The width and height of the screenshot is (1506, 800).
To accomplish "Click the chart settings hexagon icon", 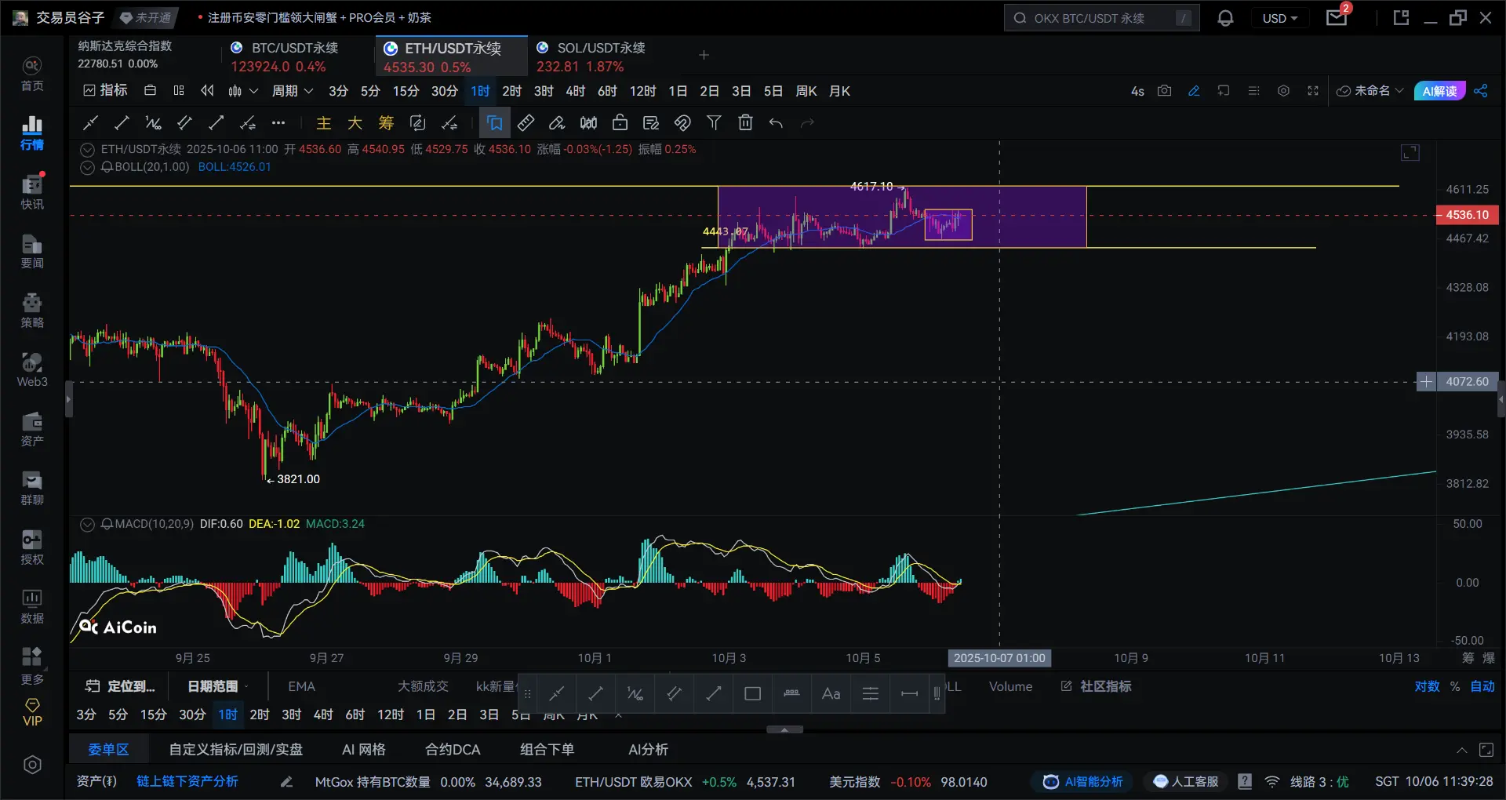I will click(x=1283, y=91).
